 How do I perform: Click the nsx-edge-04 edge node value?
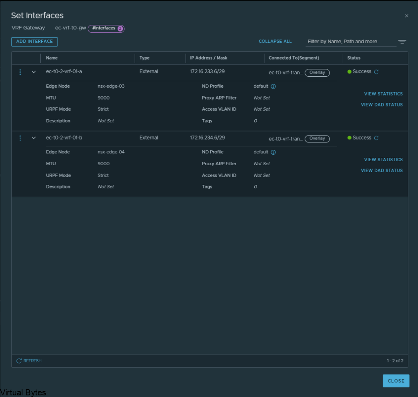tap(111, 152)
